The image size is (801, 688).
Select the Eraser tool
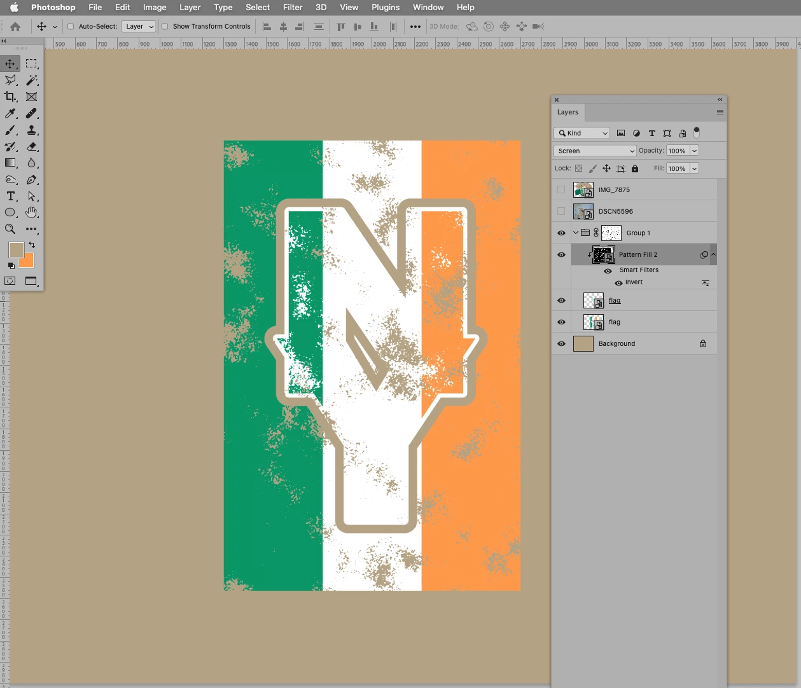click(31, 146)
